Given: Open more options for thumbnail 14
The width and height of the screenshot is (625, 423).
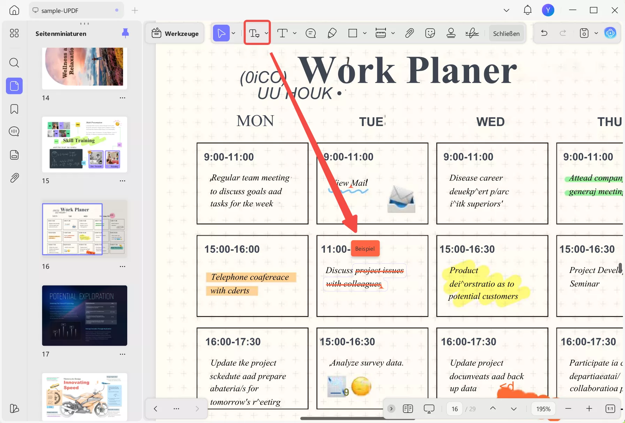Looking at the screenshot, I should (122, 98).
